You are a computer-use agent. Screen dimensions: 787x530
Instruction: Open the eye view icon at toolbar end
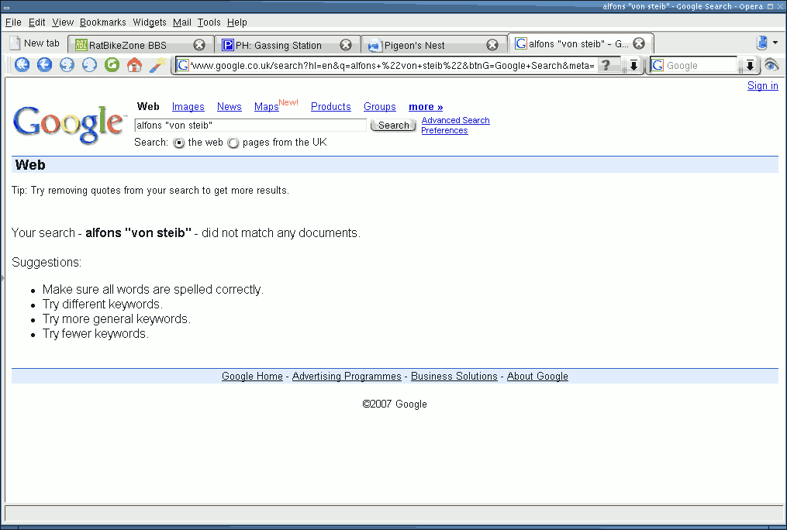[x=771, y=65]
